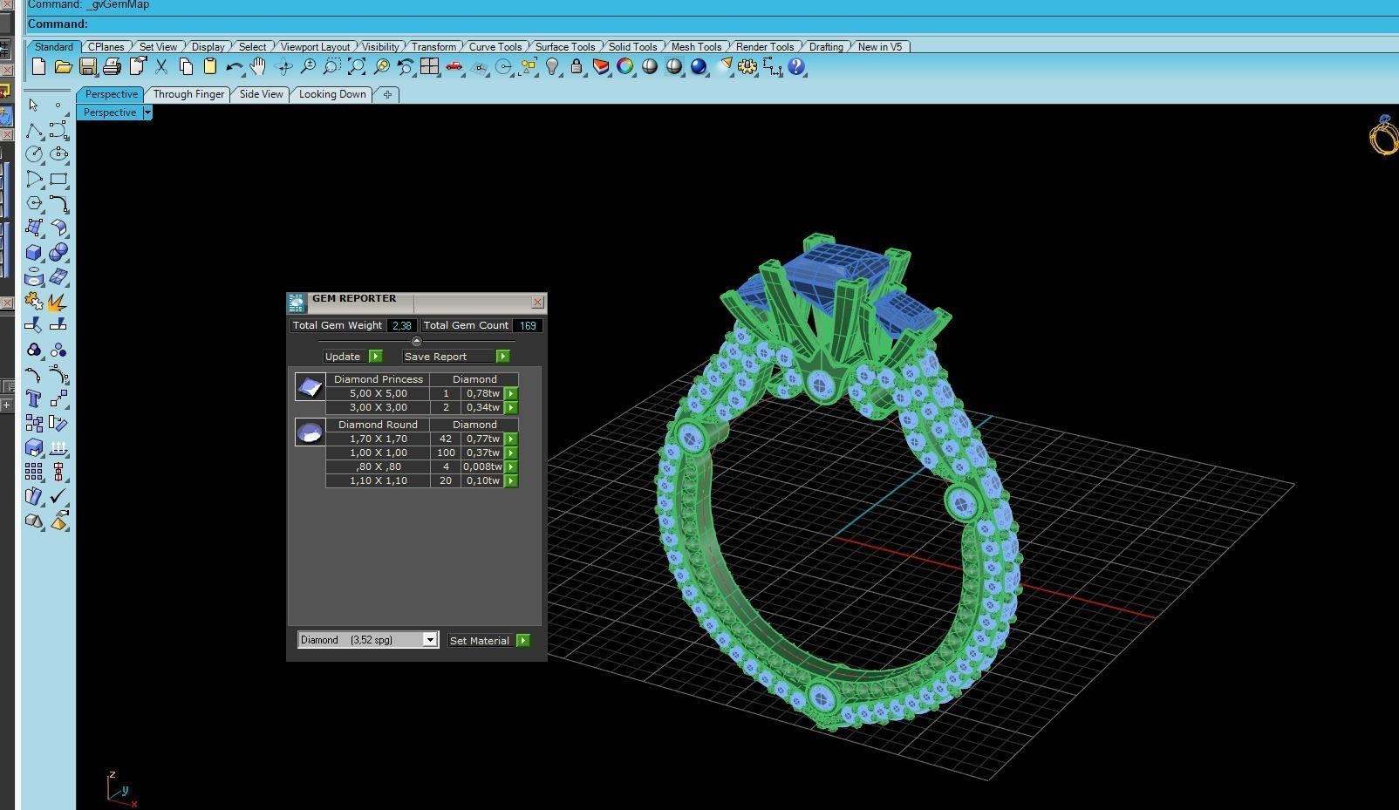The height and width of the screenshot is (810, 1399).
Task: Open the Solid Tools toolbar tab
Action: coord(632,47)
